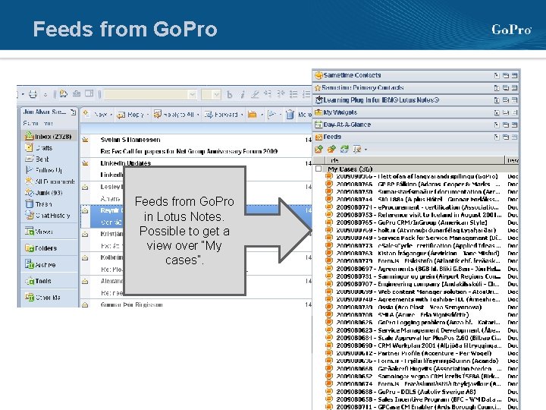Open feed item 2009080623 Service Management Development

413,330
